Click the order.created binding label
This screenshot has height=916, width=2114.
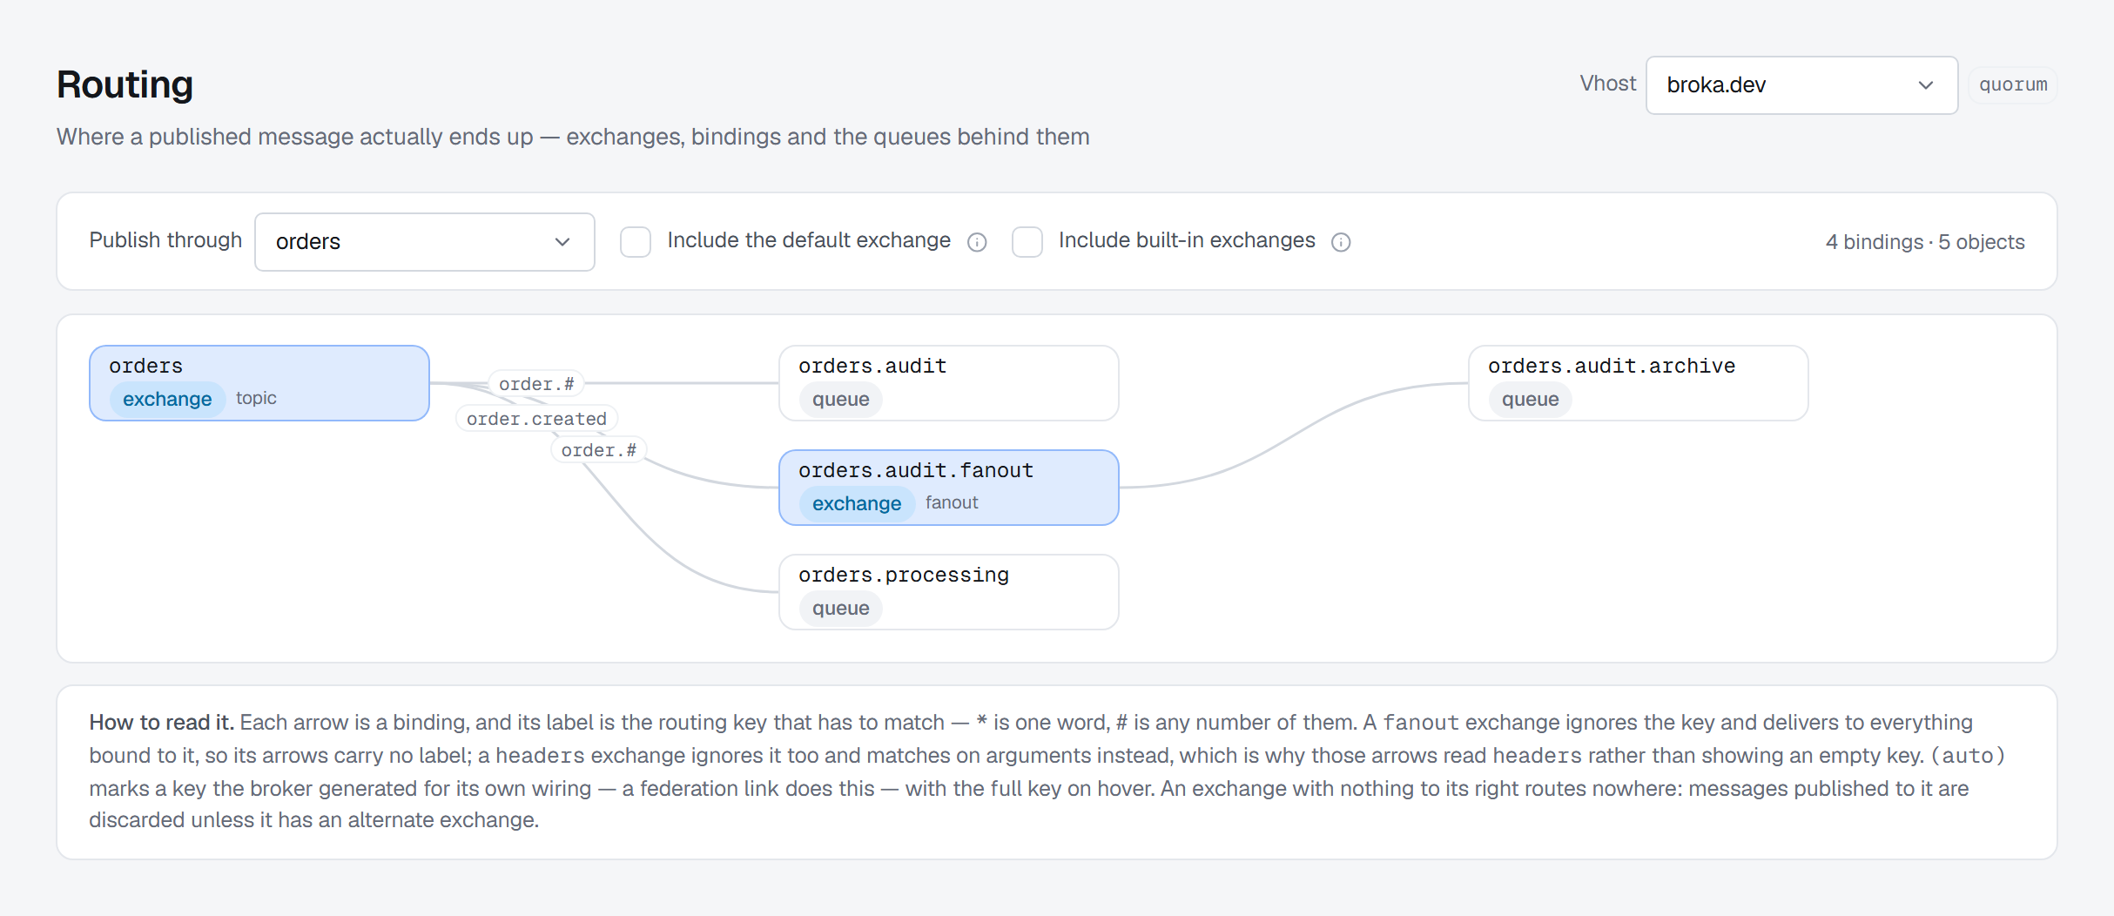click(x=536, y=419)
